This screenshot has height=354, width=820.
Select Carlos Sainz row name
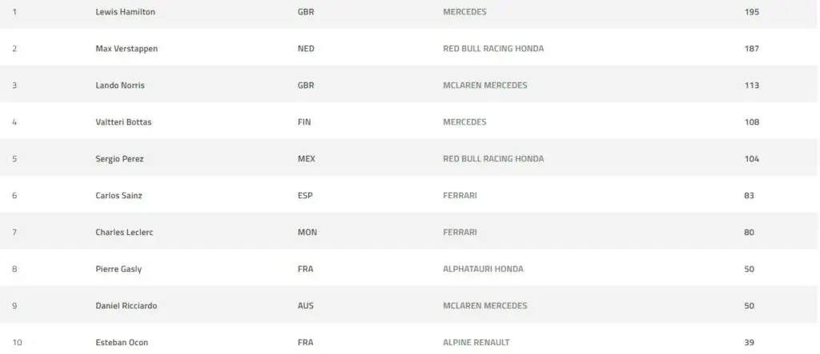coord(119,196)
